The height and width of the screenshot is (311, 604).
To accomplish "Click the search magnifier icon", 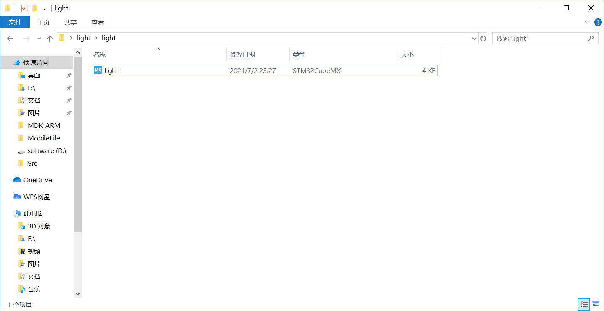I will coord(591,38).
